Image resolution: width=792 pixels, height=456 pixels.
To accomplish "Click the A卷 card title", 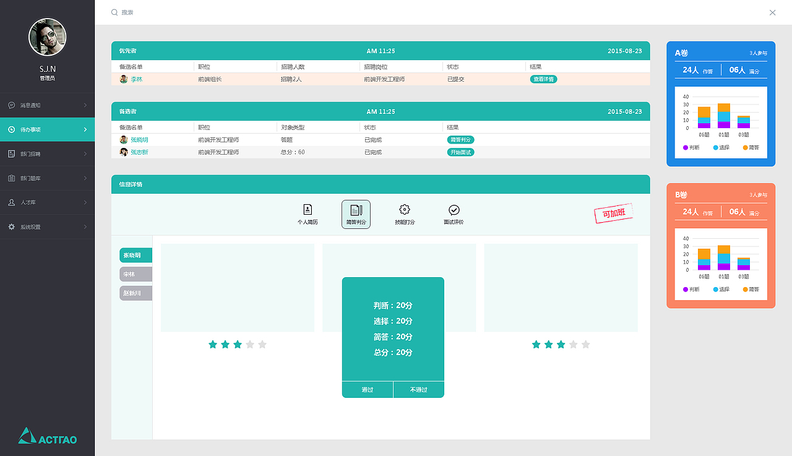I will tap(681, 53).
